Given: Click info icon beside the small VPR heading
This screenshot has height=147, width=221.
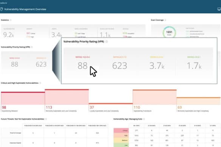Looking at the screenshot, I should 32,47.
